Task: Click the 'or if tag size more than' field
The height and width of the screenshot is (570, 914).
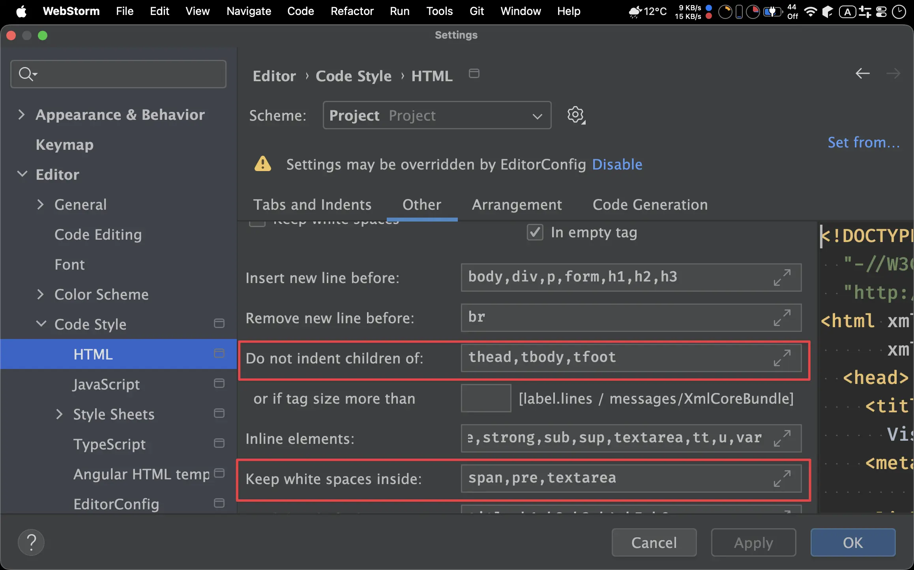Action: tap(485, 398)
